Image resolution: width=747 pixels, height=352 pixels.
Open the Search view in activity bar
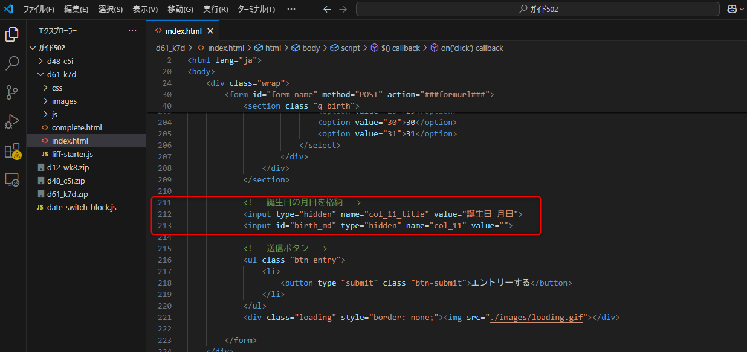[12, 63]
